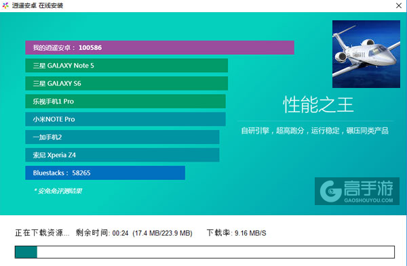This screenshot has width=407, height=266.
Task: Click the 正在下载资源 status text
Action: tap(42, 233)
